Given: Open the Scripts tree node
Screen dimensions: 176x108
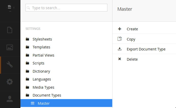Looking at the screenshot, I should [38, 63].
